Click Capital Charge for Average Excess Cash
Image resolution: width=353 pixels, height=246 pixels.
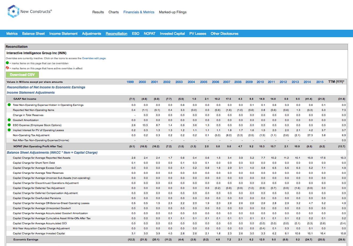click(37, 168)
